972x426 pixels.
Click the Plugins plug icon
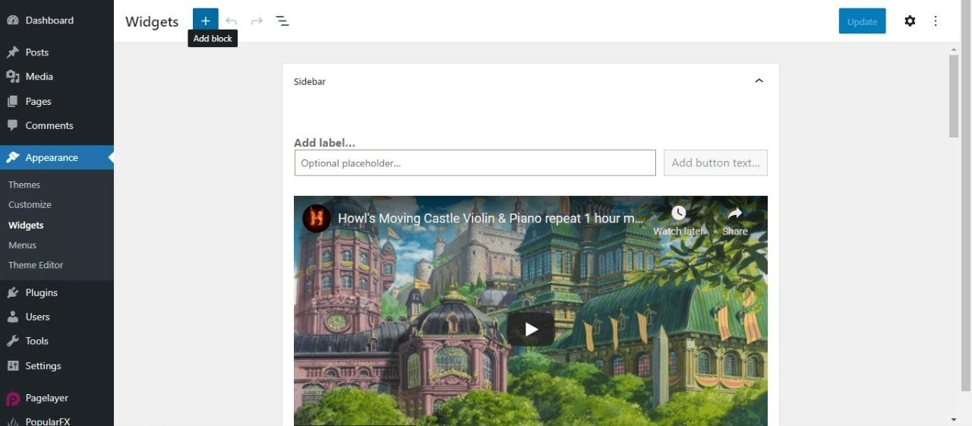coord(13,292)
